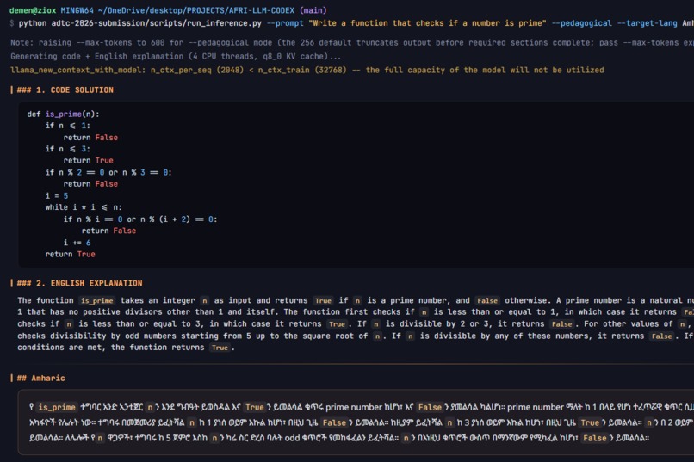Viewport: 694px width, 462px height.
Task: Click the 'Note: raising --max-tokens to 600' line
Action: click(x=352, y=42)
